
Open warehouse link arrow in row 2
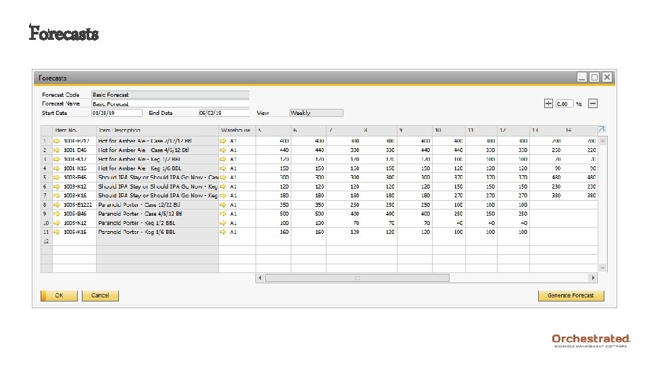pyautogui.click(x=223, y=150)
